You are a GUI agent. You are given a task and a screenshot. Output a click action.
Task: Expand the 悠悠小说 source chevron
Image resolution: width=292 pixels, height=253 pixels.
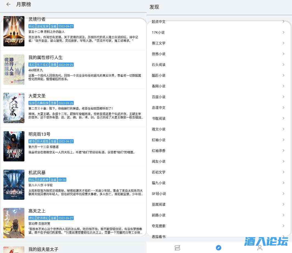(x=283, y=54)
